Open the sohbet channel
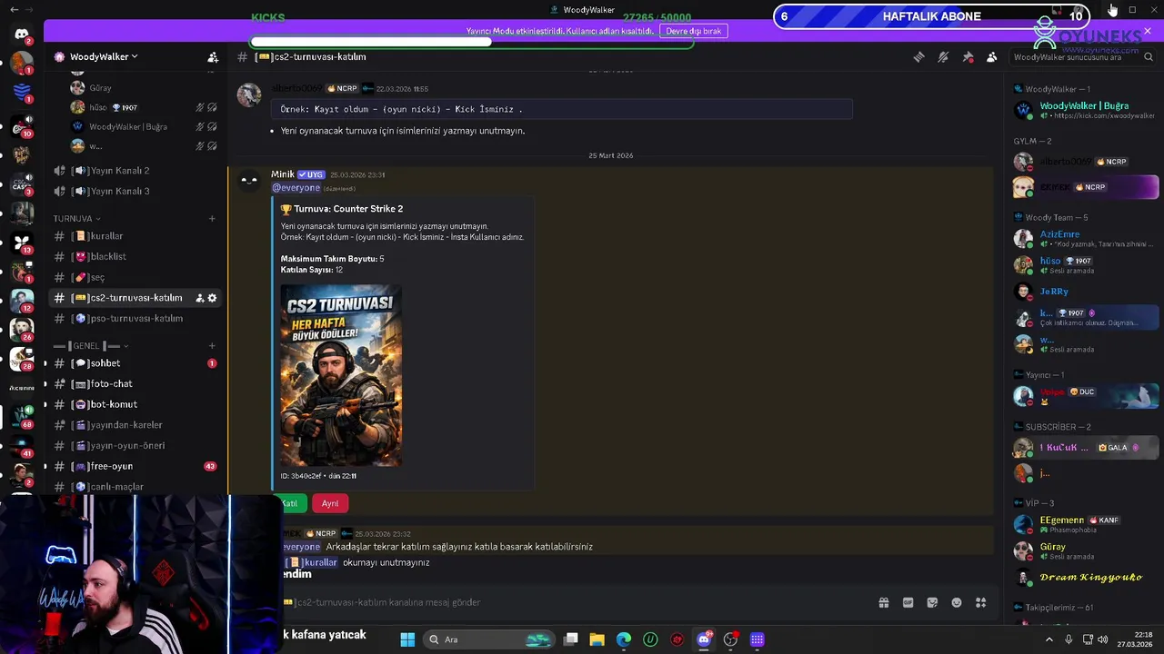 105,363
